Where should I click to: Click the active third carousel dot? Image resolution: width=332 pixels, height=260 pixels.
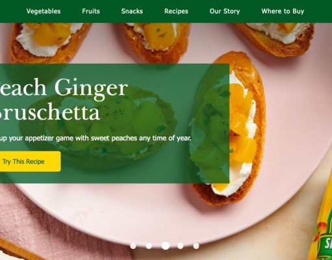[x=166, y=246]
